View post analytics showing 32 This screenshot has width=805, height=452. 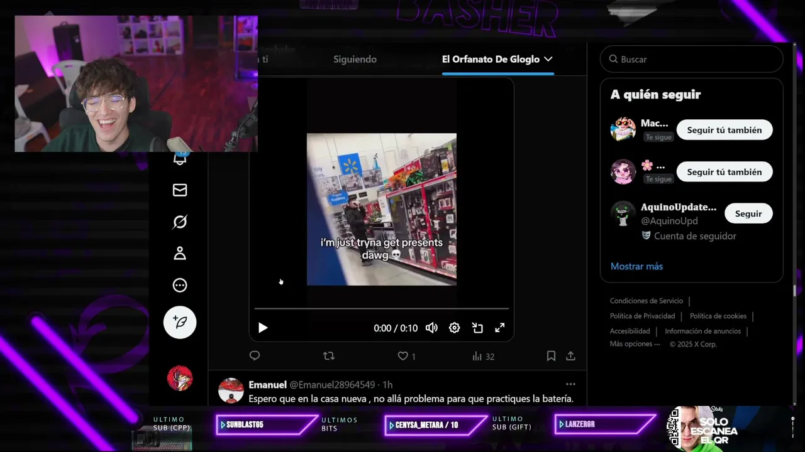(483, 356)
